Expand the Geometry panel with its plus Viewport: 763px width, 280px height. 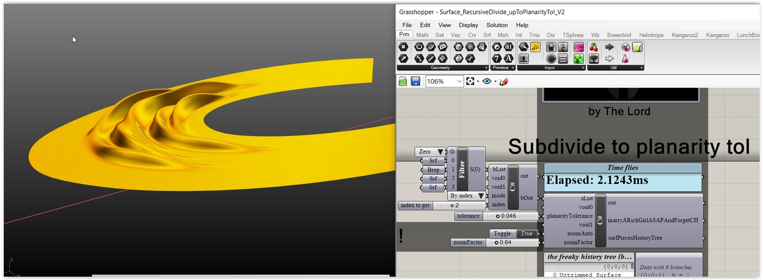(x=486, y=68)
